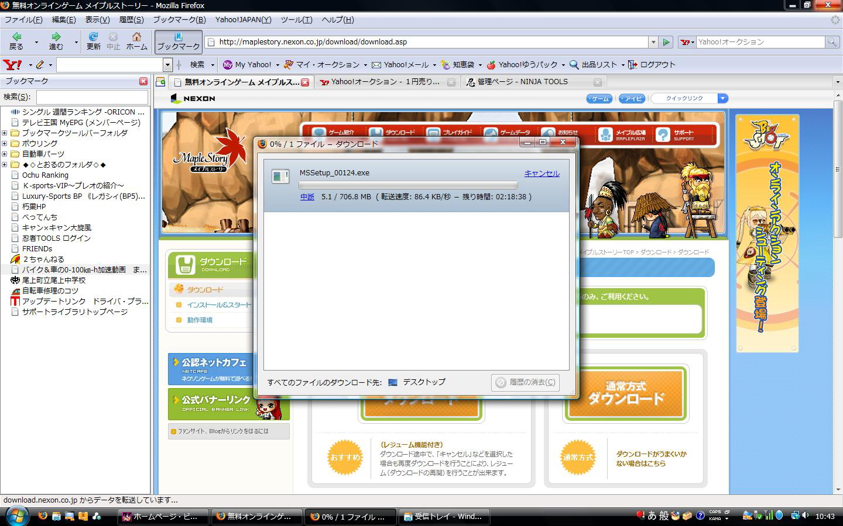The width and height of the screenshot is (843, 526).
Task: Open the Yahoo toolbar search box dropdown
Action: (x=167, y=65)
